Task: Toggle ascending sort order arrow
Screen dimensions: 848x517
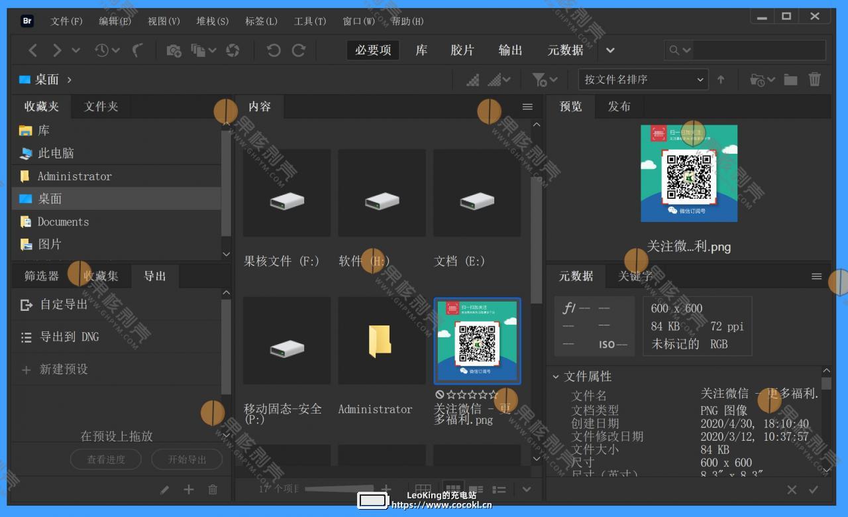Action: (x=721, y=80)
